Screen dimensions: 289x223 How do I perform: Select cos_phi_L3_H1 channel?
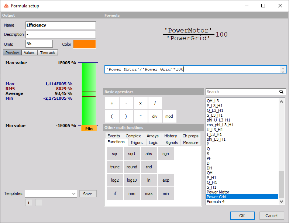pos(242,125)
